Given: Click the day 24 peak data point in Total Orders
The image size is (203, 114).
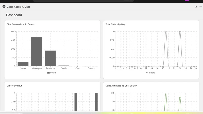Looking at the screenshot, I should 180,31.
